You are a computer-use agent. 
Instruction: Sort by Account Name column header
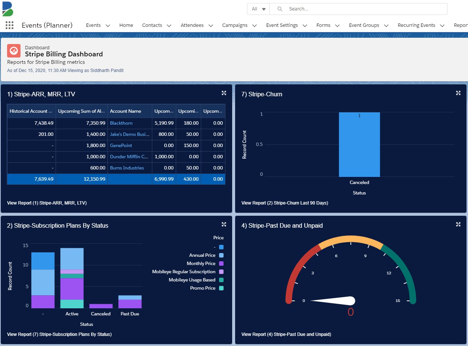point(130,111)
